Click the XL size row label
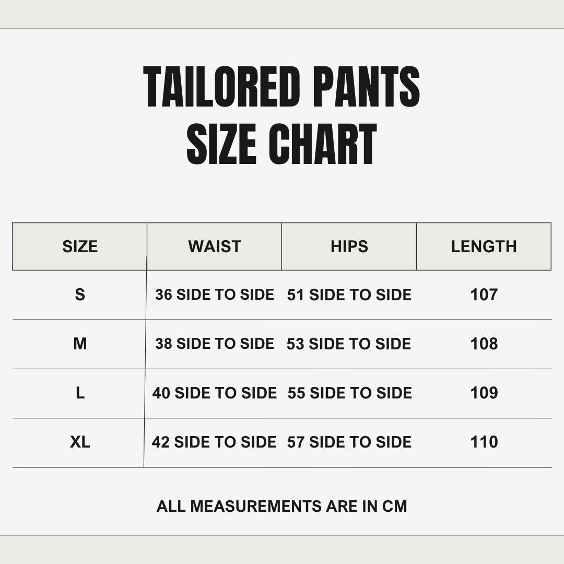Screen dimensions: 564x564 80,442
